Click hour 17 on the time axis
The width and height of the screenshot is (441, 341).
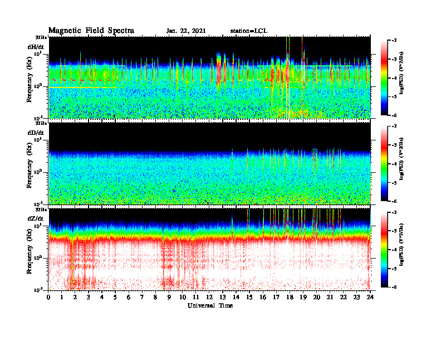(x=276, y=297)
